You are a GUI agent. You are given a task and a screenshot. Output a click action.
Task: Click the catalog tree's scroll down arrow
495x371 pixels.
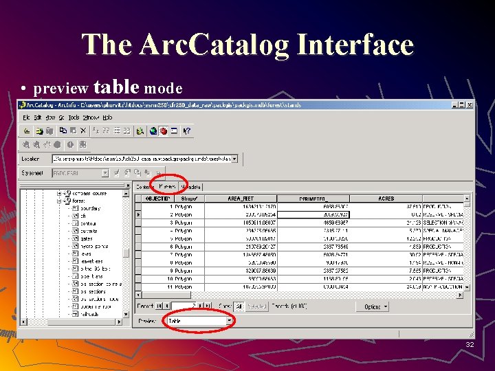click(x=126, y=314)
